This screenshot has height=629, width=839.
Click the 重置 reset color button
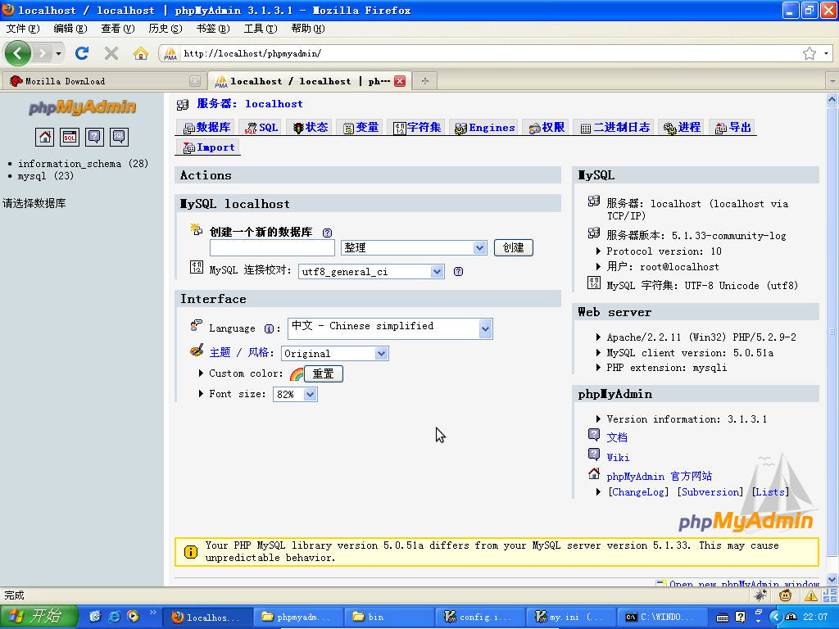[x=323, y=373]
